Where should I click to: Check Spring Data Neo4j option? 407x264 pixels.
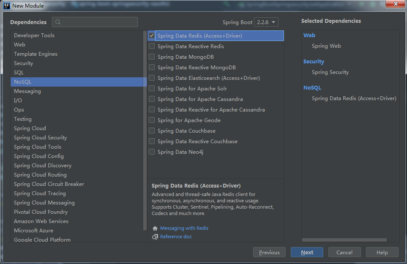pos(152,152)
